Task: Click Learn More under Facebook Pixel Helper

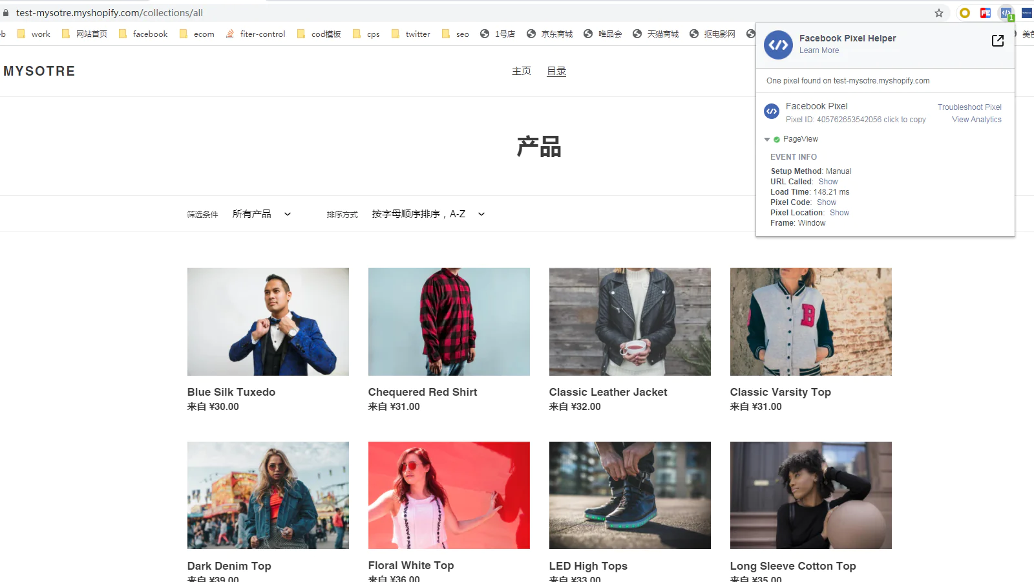Action: [819, 50]
